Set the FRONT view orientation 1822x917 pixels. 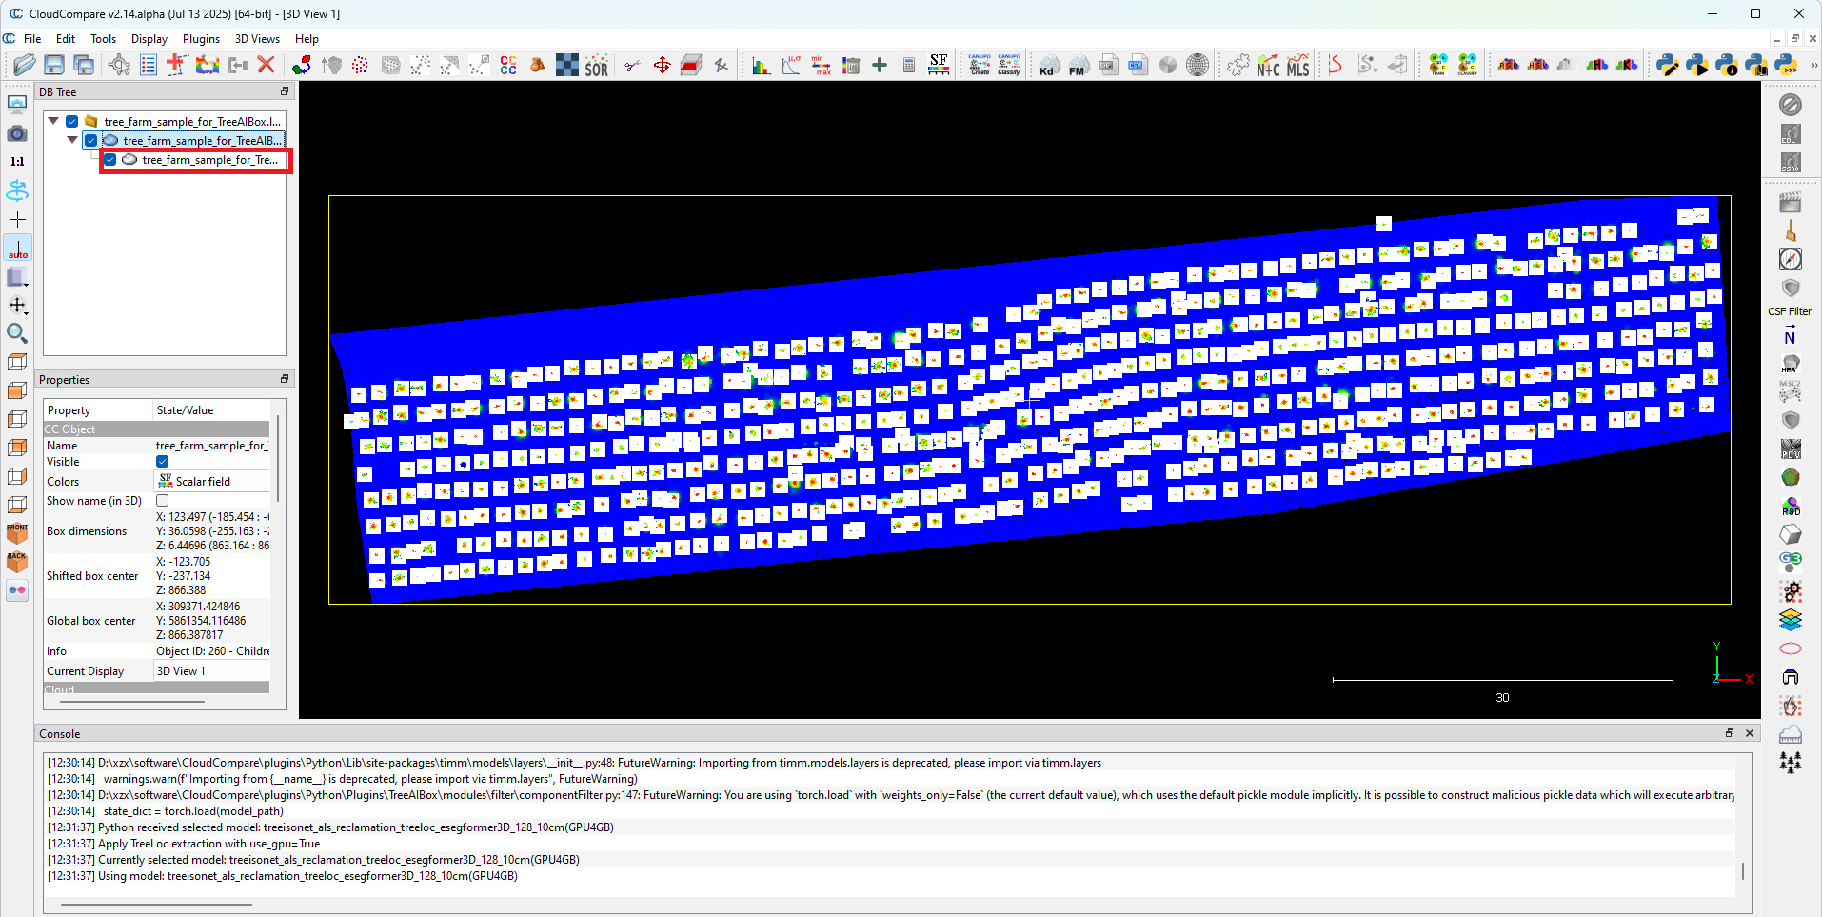[x=17, y=533]
